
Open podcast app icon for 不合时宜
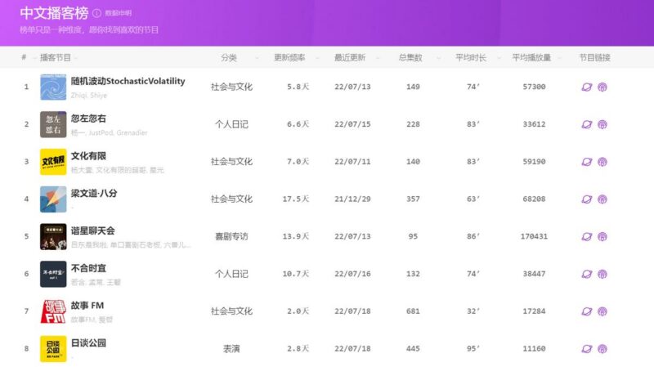point(602,274)
